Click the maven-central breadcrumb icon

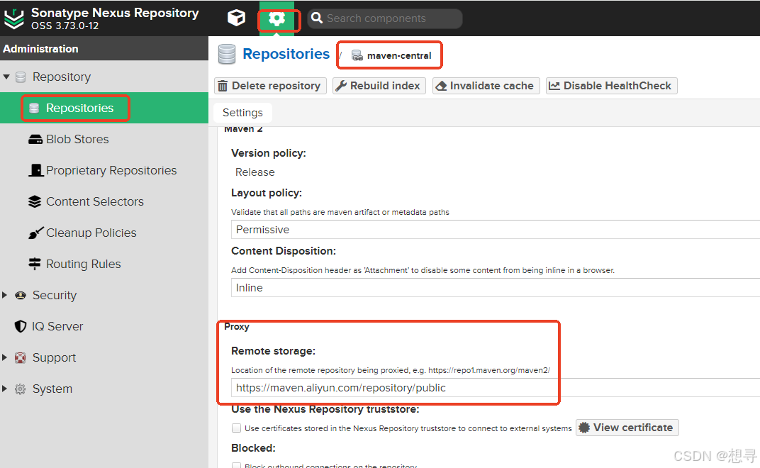357,56
